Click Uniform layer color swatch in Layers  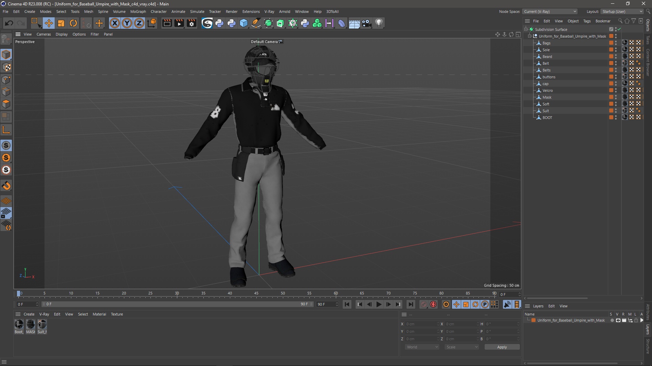click(533, 320)
